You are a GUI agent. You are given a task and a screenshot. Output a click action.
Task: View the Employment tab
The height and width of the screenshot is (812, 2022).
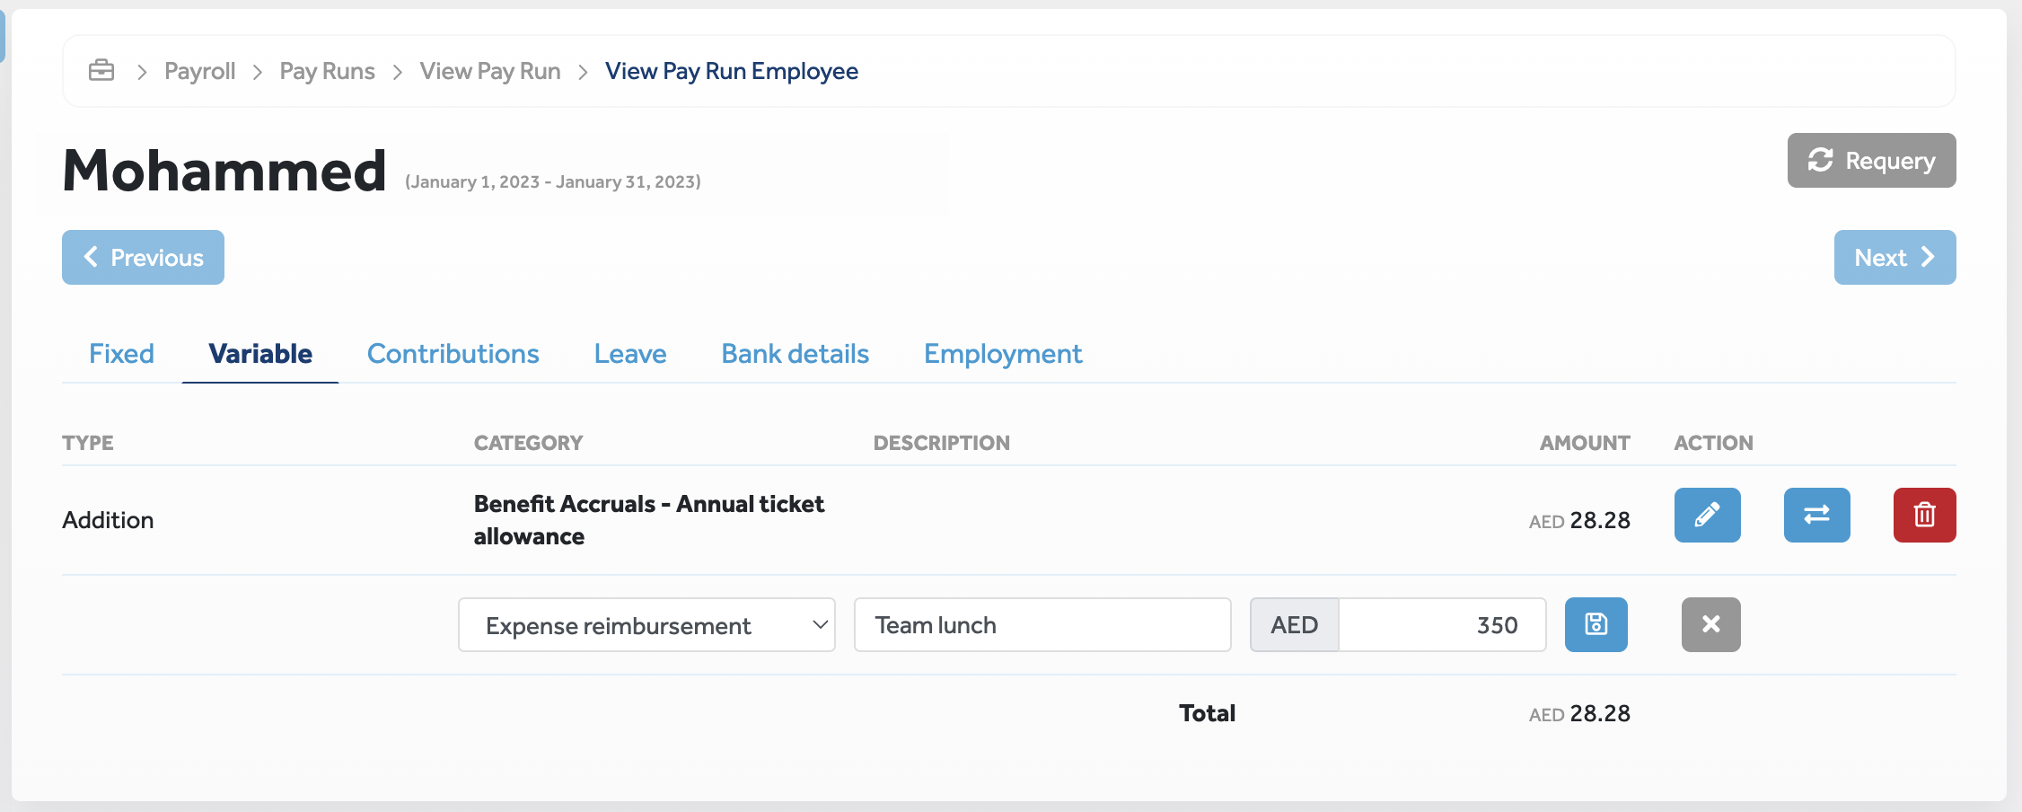[x=1003, y=354]
